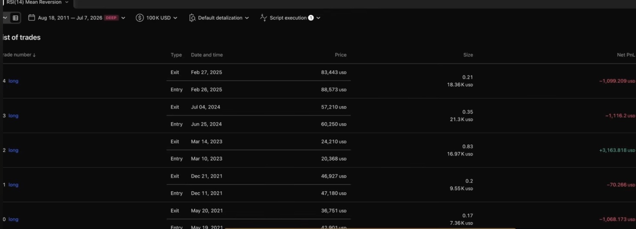Screen dimensions: 636x229
Task: Click the −1,068.173 USD net PnL value
Action: (x=617, y=220)
